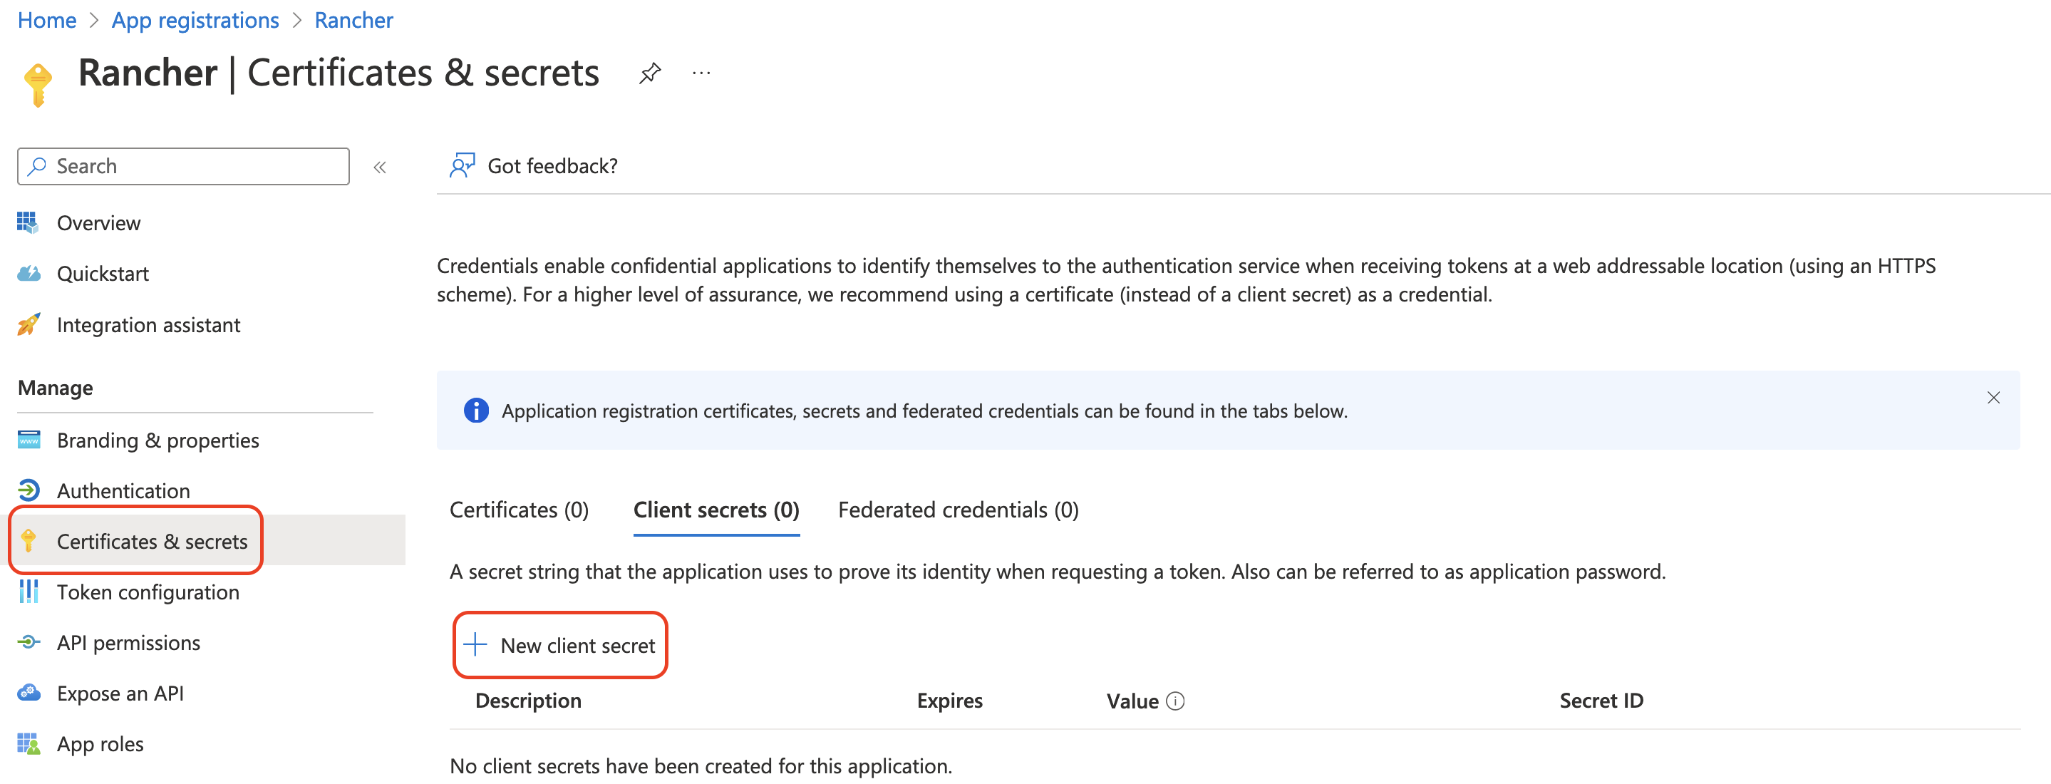Dismiss the application registration info banner
This screenshot has width=2051, height=784.
point(1993,398)
